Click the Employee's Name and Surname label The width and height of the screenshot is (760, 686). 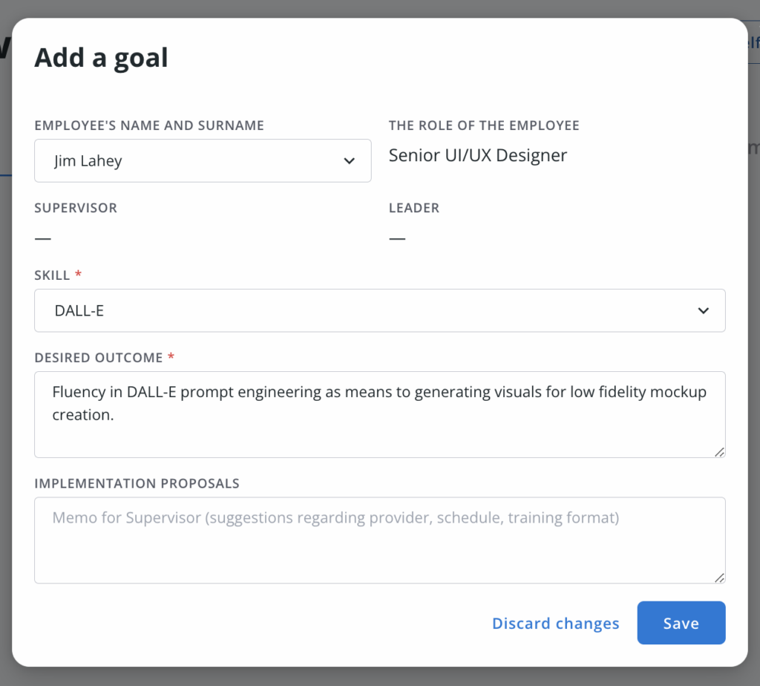(x=149, y=126)
